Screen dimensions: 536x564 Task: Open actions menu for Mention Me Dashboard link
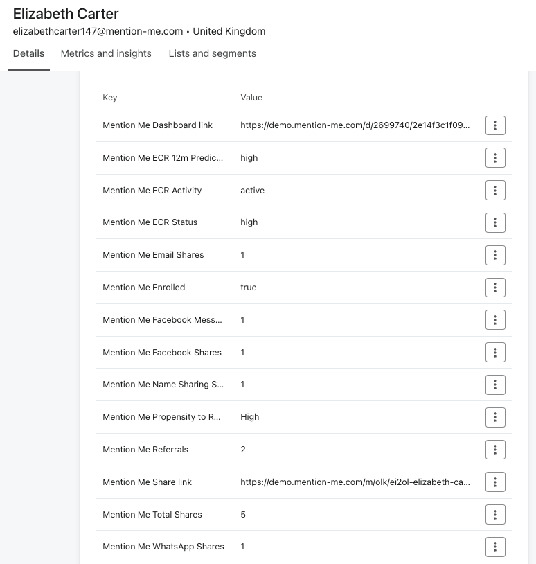coord(495,125)
